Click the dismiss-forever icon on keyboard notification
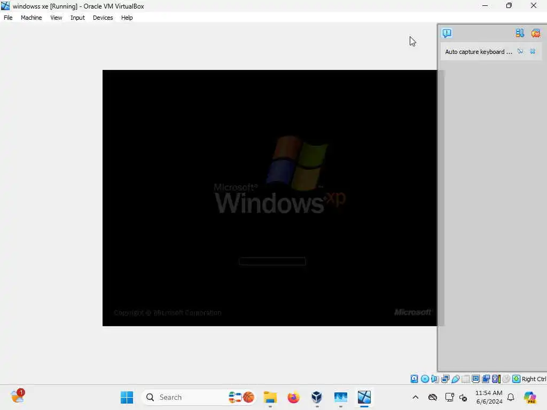The height and width of the screenshot is (410, 547). coord(520,52)
